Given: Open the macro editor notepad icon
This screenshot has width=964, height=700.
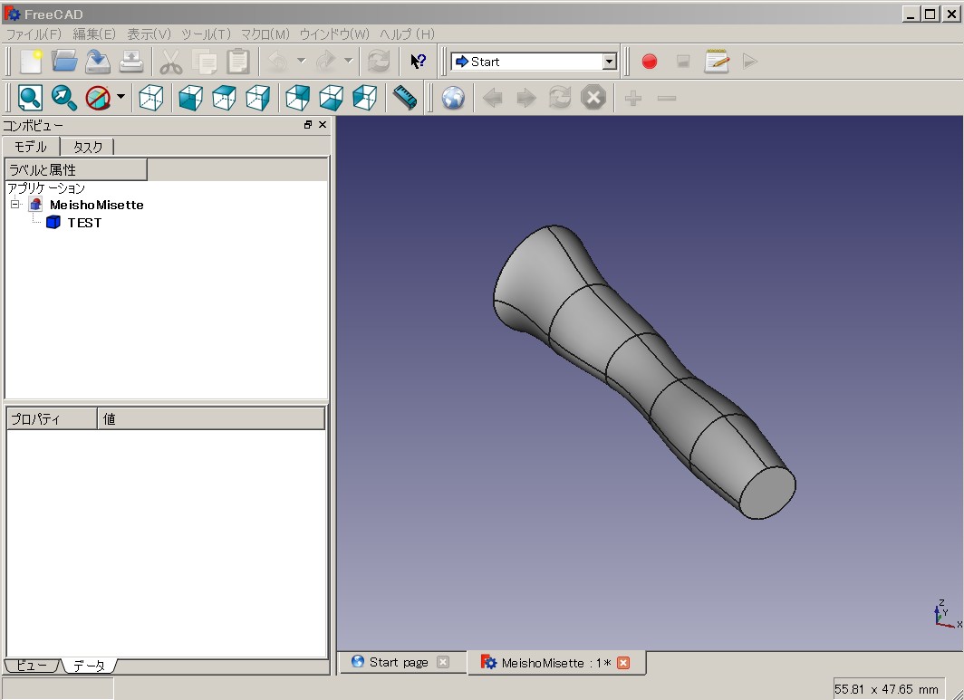Looking at the screenshot, I should tap(717, 62).
